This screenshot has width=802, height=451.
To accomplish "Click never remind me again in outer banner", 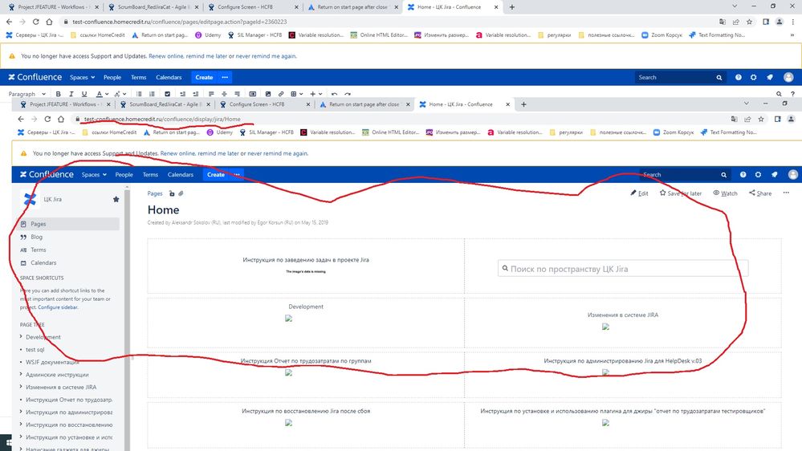I will coord(266,56).
